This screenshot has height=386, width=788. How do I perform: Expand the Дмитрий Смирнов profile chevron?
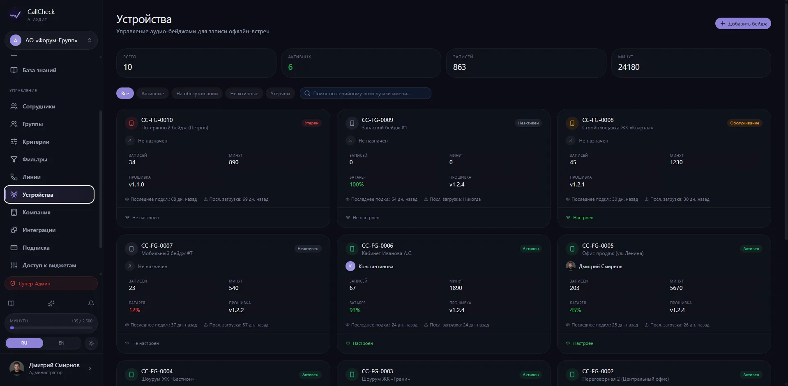[90, 368]
